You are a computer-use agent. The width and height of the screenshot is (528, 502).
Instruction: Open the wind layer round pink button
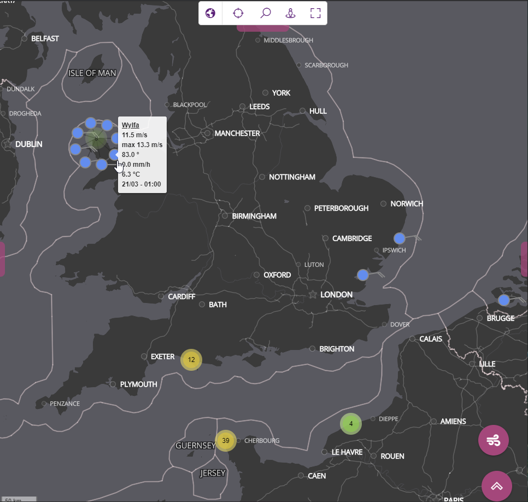493,440
